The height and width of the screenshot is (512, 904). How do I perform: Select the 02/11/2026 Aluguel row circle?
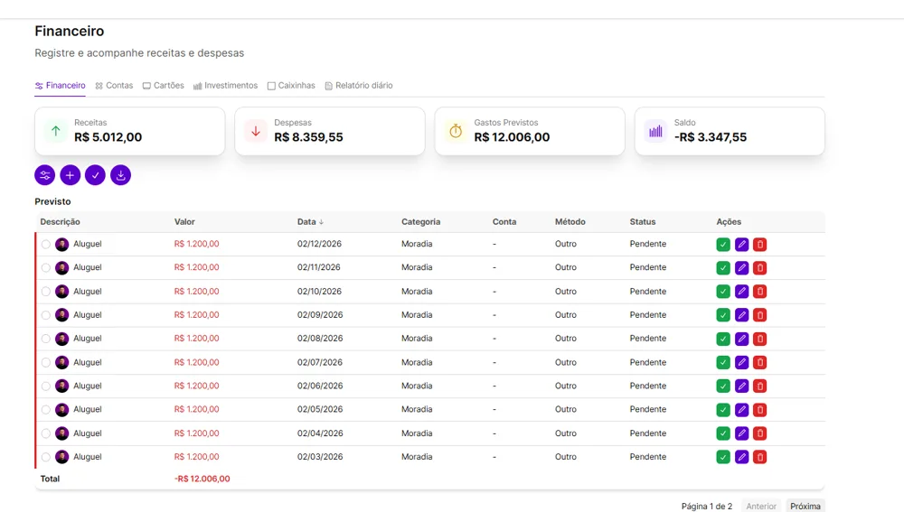(46, 268)
